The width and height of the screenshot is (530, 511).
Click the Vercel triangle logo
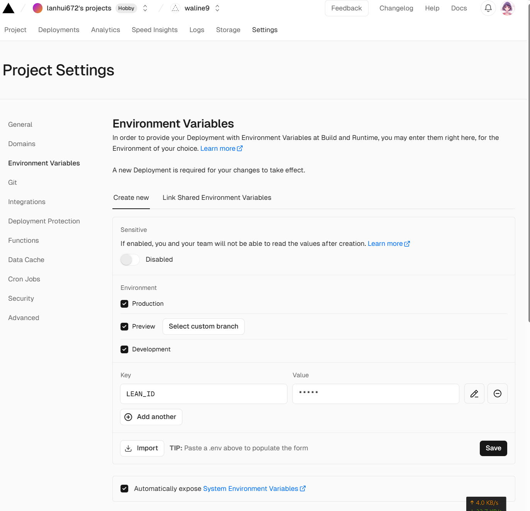pyautogui.click(x=8, y=8)
